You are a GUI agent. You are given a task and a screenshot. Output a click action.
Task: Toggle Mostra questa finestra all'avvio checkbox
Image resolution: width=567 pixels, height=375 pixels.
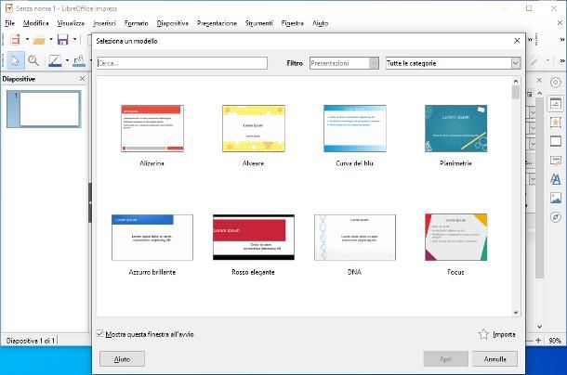100,333
